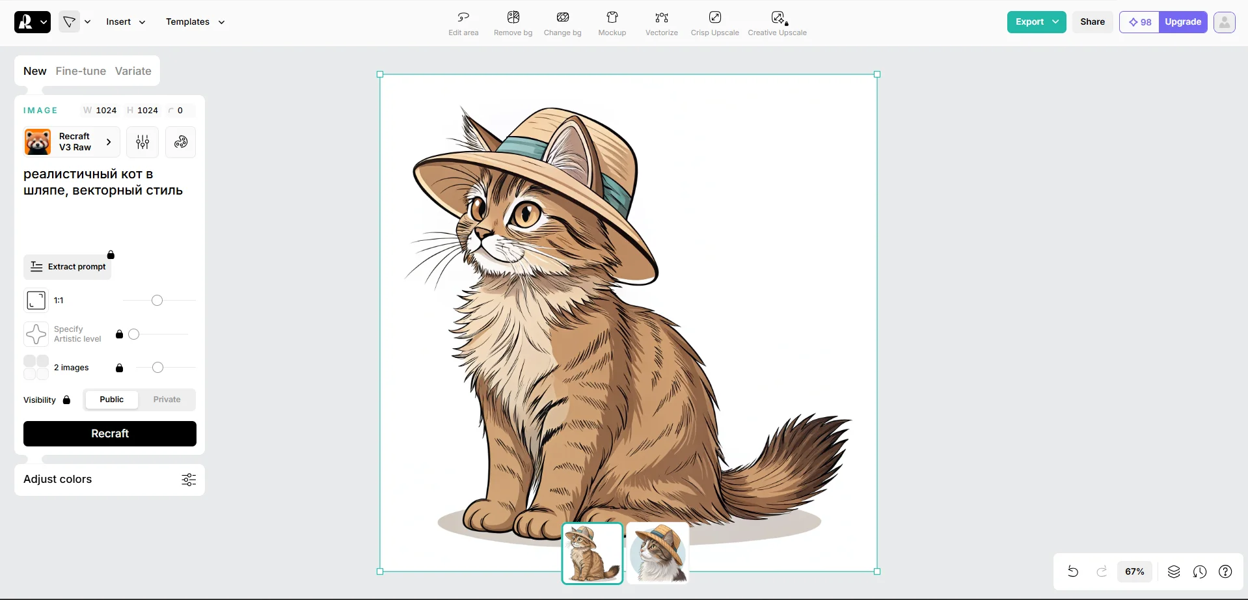The height and width of the screenshot is (600, 1248).
Task: Click the Creative Upscale tool
Action: click(777, 23)
